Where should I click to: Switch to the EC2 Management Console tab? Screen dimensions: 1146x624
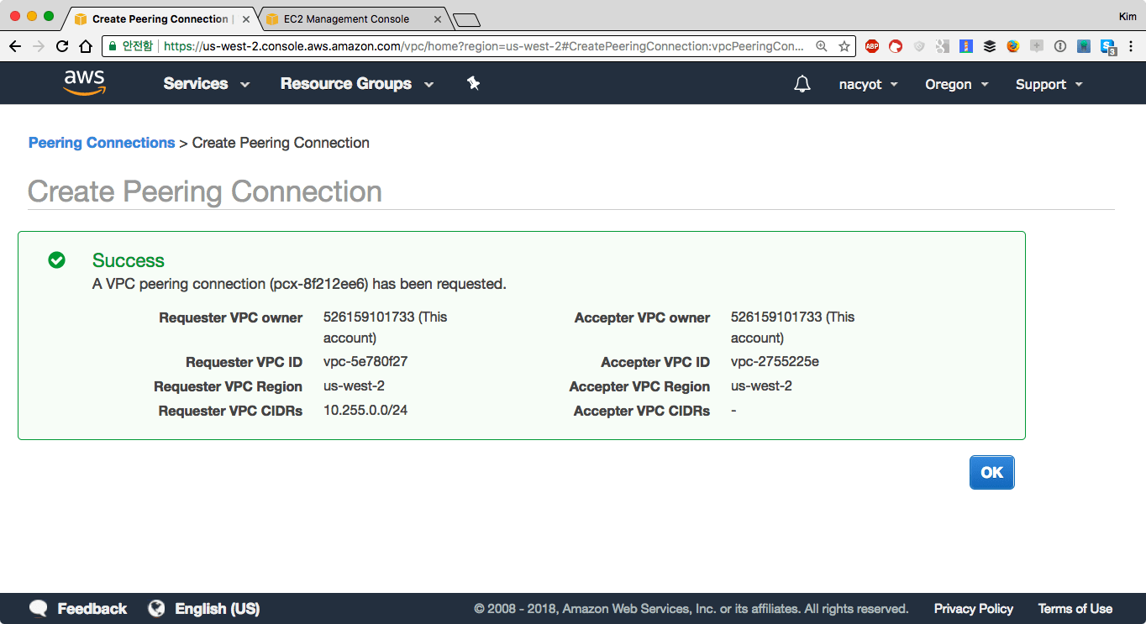346,18
